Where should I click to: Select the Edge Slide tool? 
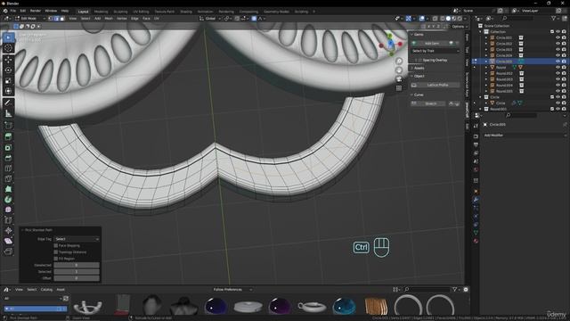tap(8, 220)
